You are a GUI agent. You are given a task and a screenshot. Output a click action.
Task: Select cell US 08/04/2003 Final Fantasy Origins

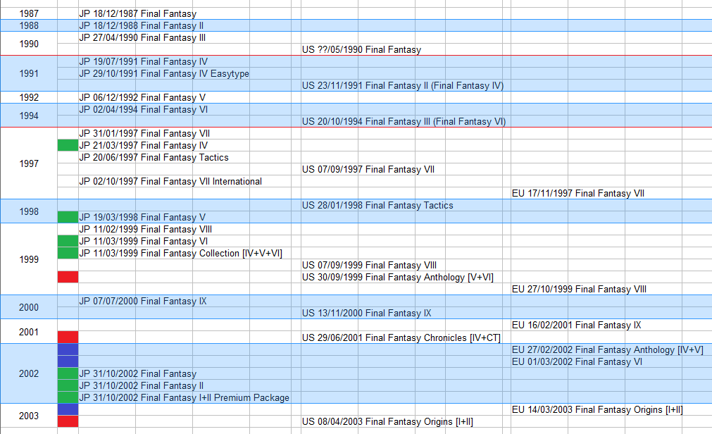(x=387, y=422)
